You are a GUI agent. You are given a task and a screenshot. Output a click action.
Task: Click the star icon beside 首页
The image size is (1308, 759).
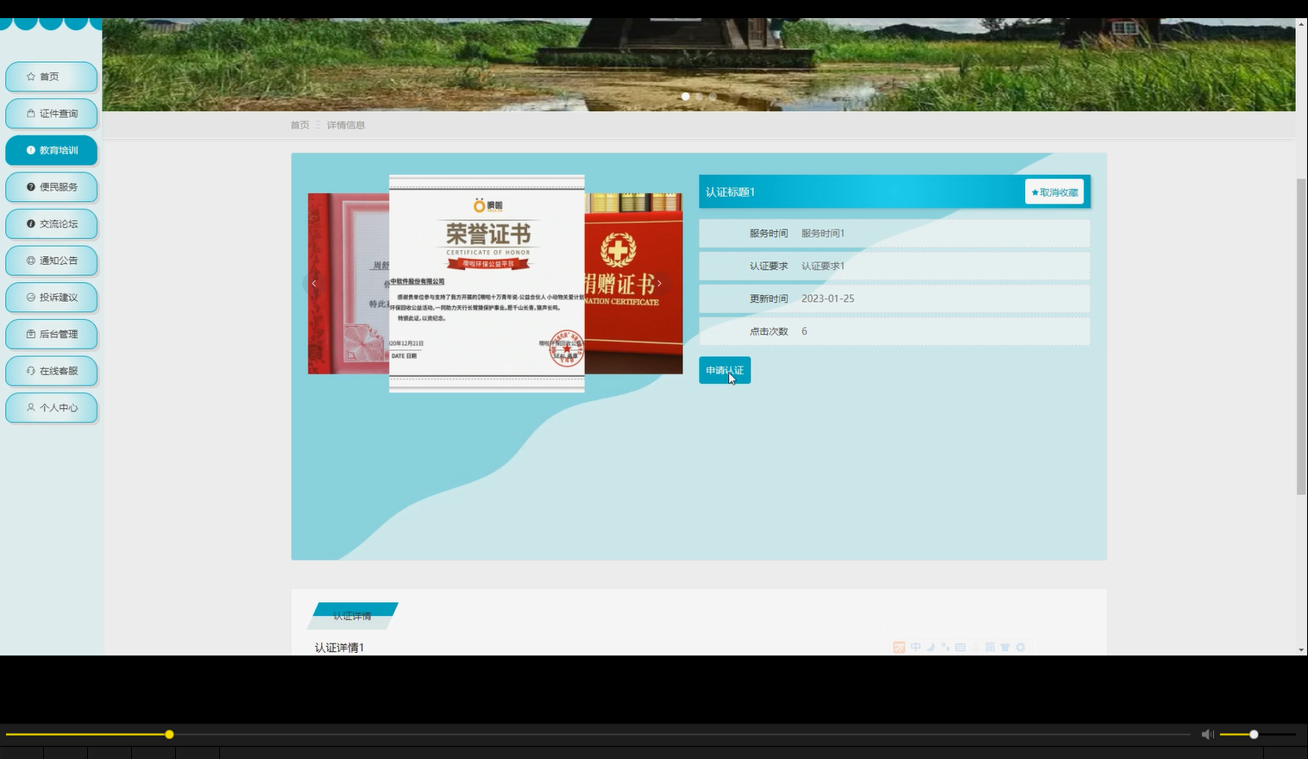pos(31,77)
